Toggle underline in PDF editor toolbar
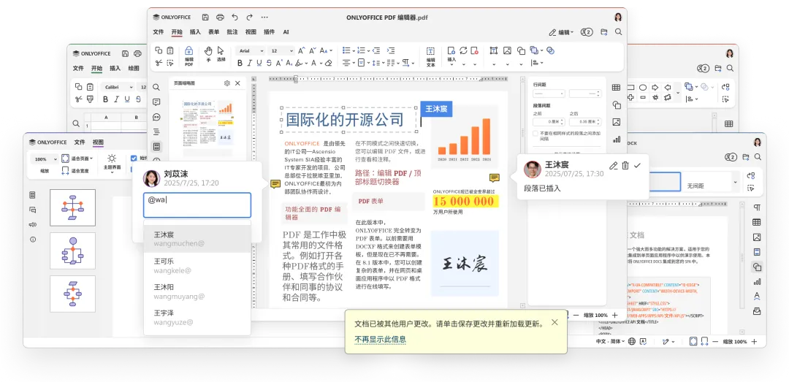 point(259,64)
